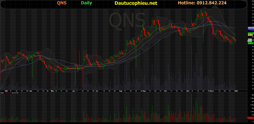The width and height of the screenshot is (254, 124).
Task: Click the Jul label on date axis
Action: (x=97, y=91)
